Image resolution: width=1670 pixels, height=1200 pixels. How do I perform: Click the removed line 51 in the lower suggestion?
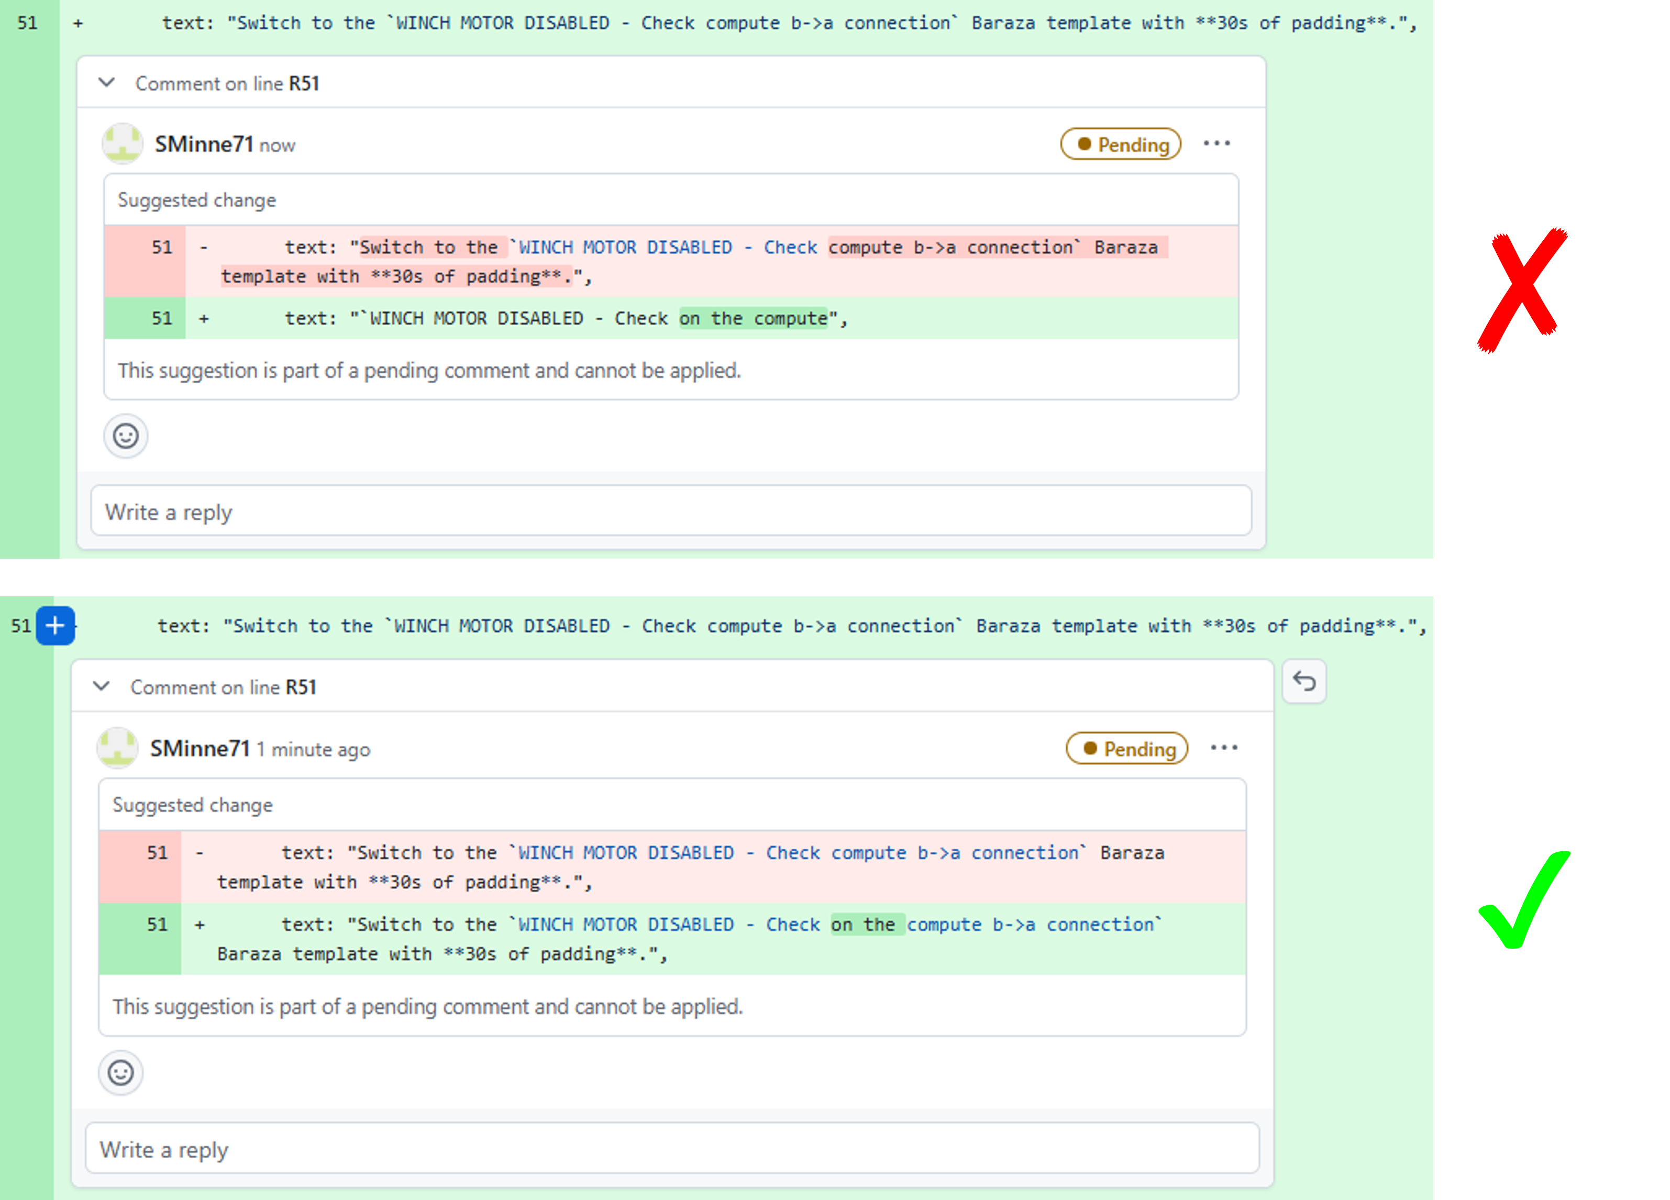click(x=672, y=867)
